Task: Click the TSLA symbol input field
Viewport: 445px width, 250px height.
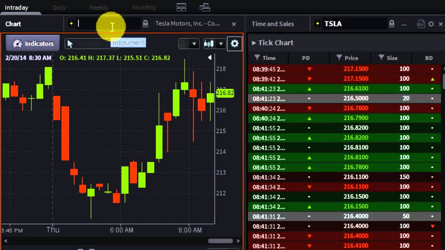Action: coord(355,24)
